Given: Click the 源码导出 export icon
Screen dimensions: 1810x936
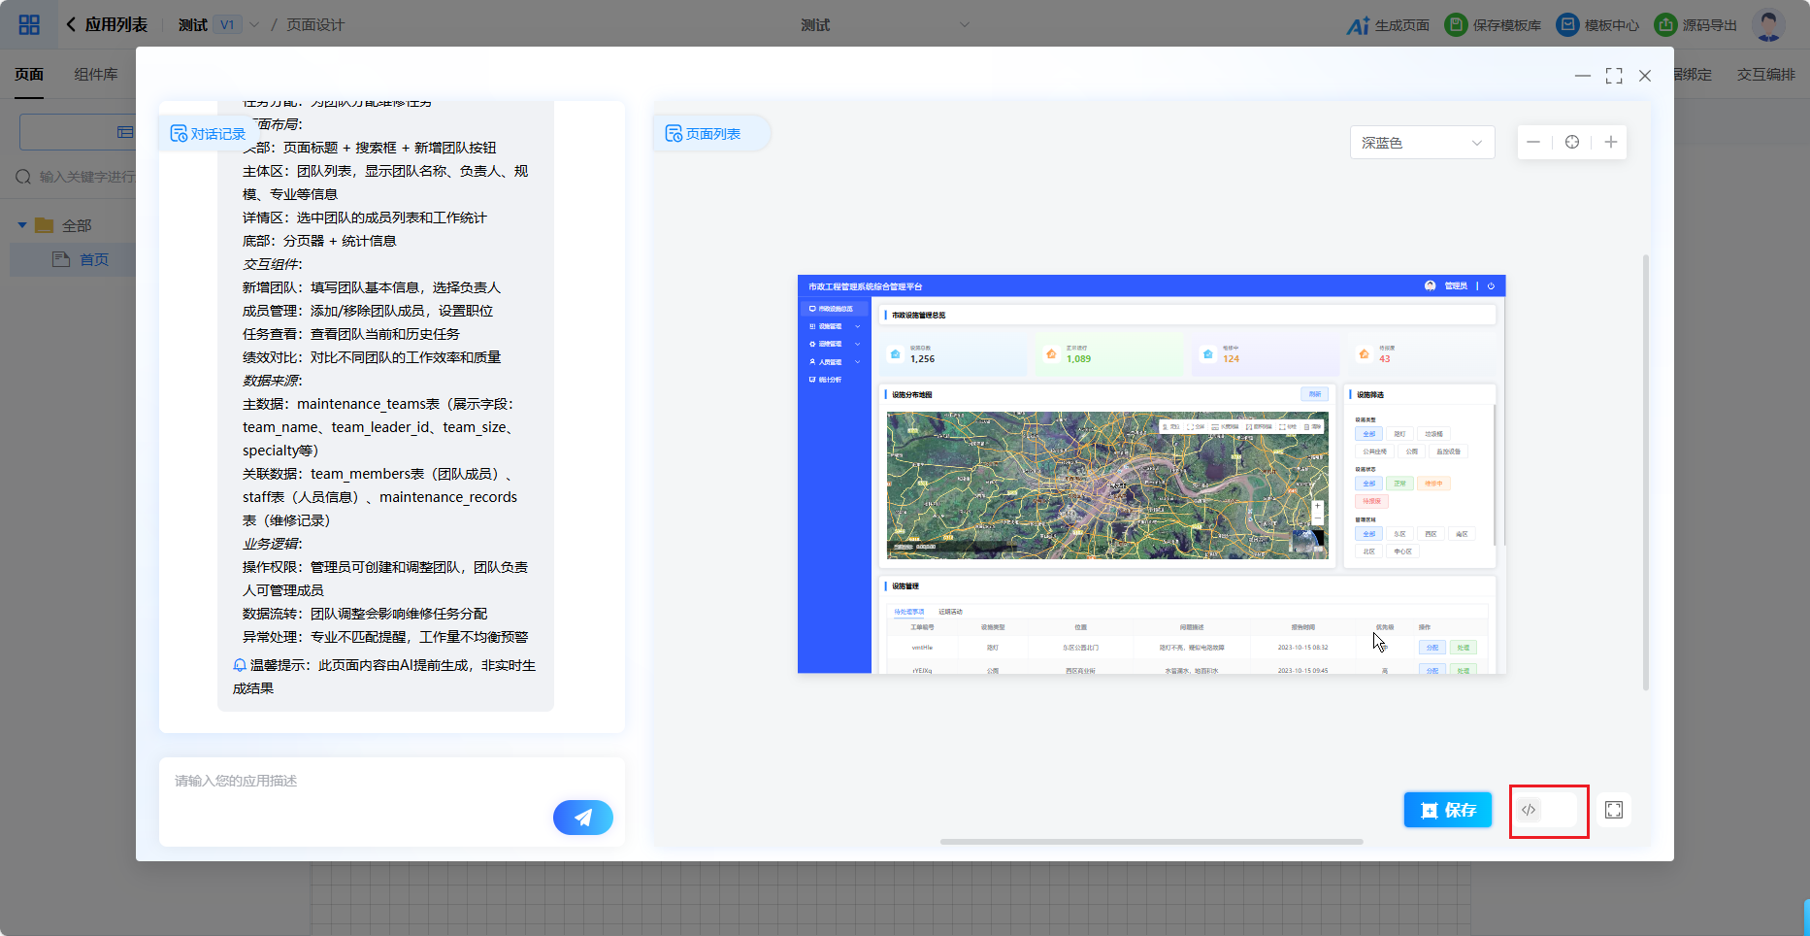Looking at the screenshot, I should (x=1665, y=25).
